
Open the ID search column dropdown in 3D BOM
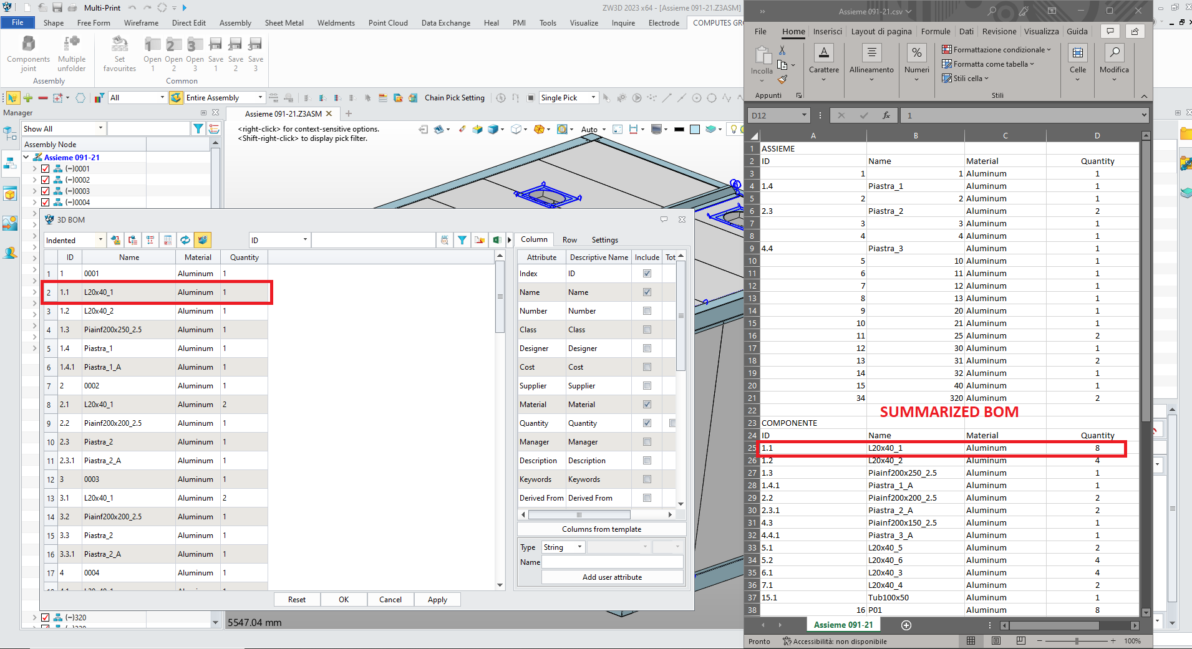coord(279,240)
